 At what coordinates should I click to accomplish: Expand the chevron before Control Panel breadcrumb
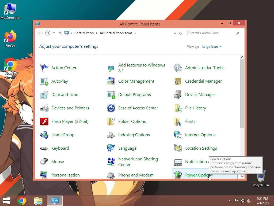tap(71, 33)
